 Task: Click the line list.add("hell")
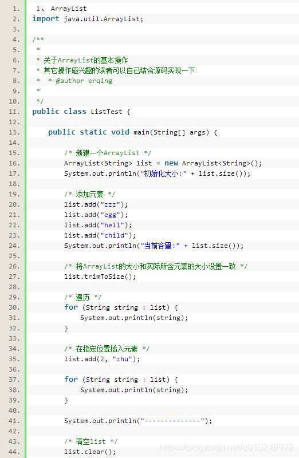coord(98,225)
